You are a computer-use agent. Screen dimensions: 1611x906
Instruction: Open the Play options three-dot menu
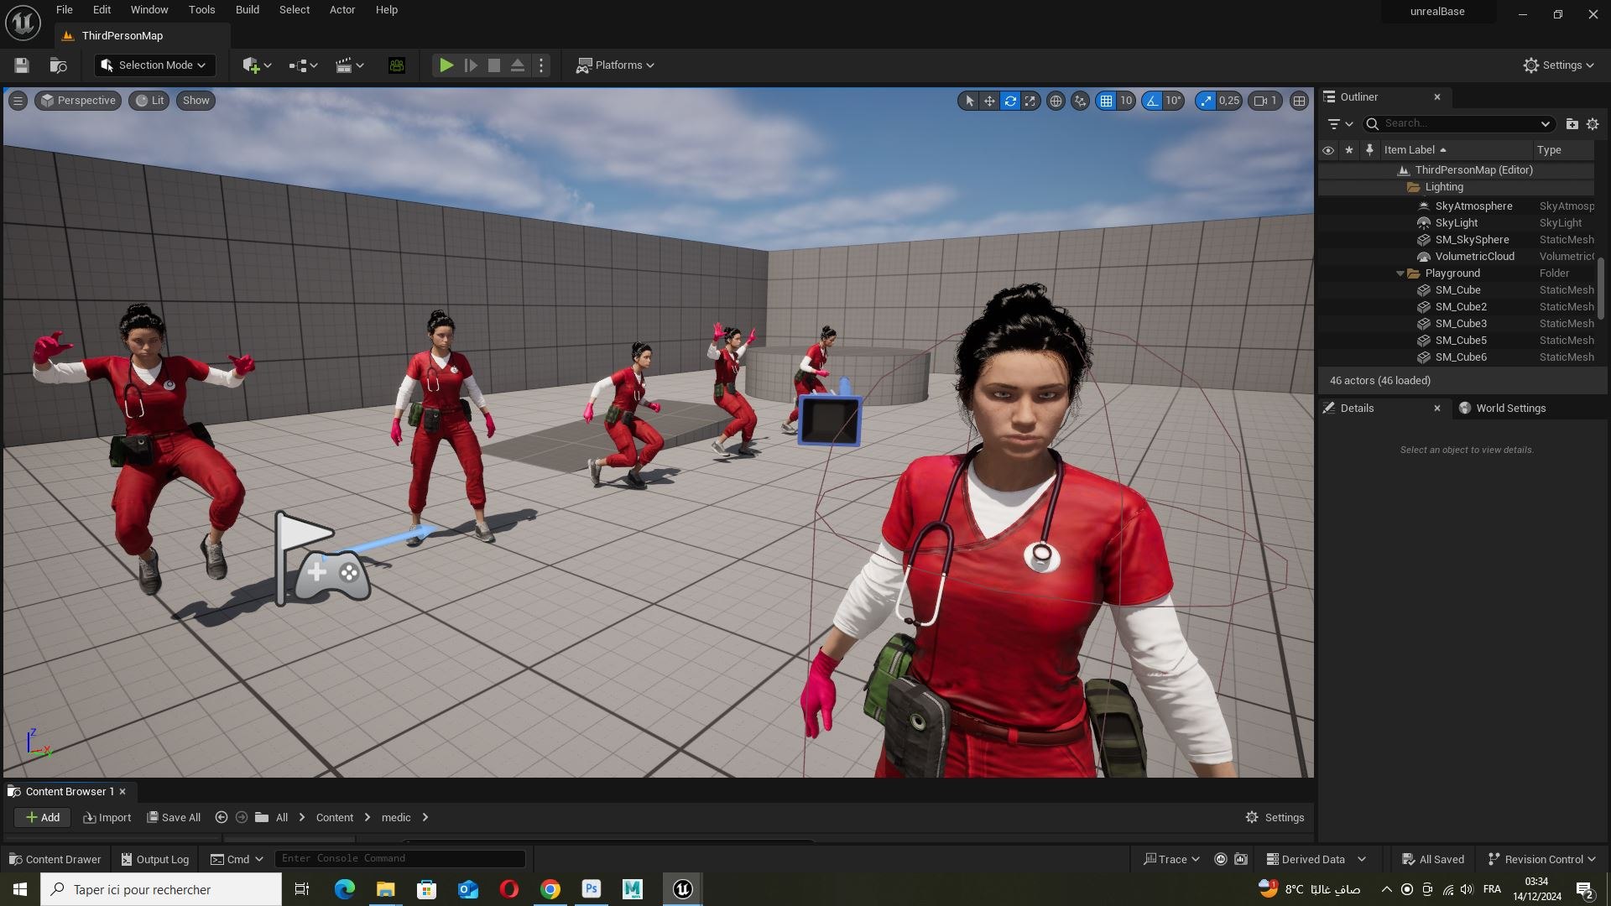[541, 65]
